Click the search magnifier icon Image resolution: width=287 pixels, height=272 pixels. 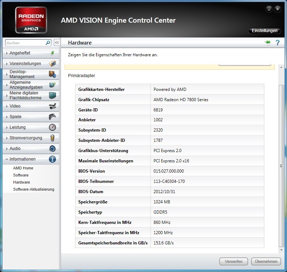coord(48,43)
